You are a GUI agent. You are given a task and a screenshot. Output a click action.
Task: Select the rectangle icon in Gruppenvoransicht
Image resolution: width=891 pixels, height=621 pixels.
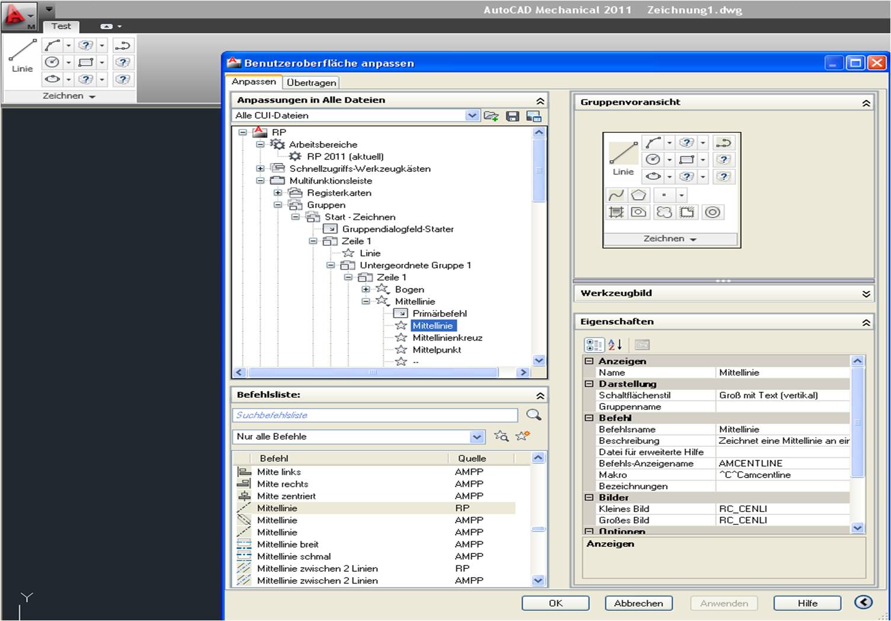(687, 159)
